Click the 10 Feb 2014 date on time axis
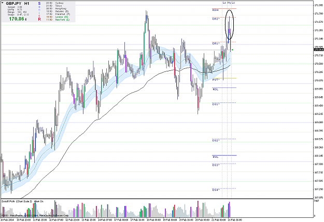 pyautogui.click(x=7, y=220)
